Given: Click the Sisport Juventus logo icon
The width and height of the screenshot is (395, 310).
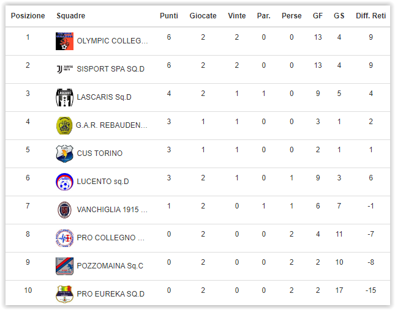Looking at the screenshot, I should 64,69.
